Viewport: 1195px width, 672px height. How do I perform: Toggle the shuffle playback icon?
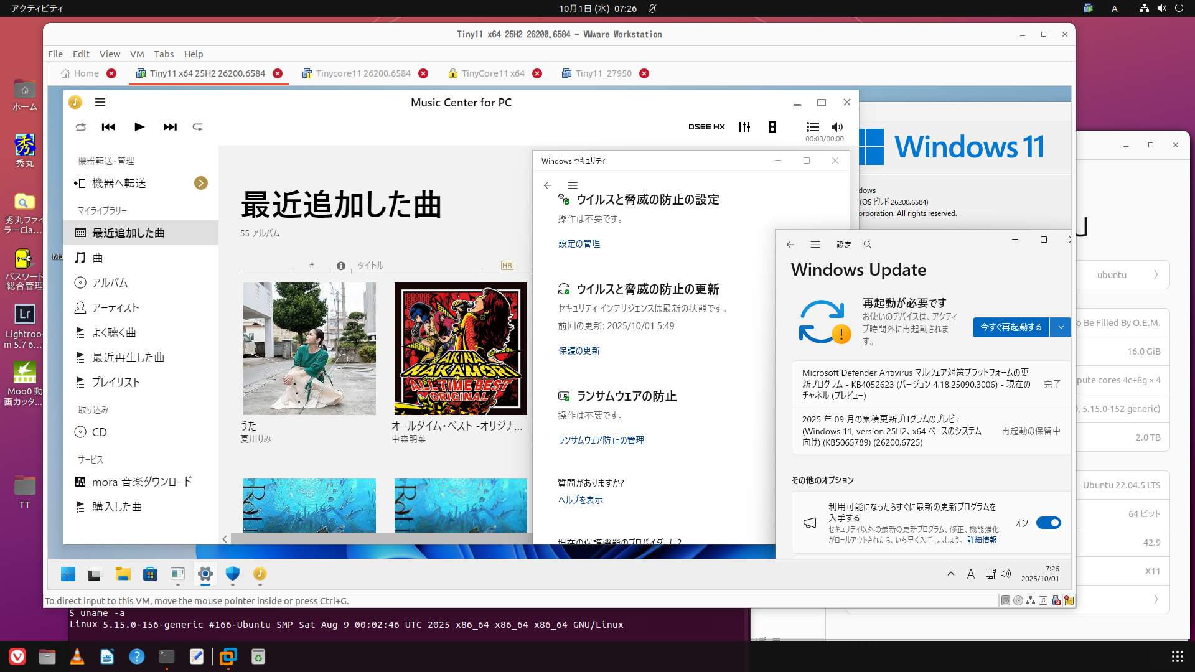[81, 127]
